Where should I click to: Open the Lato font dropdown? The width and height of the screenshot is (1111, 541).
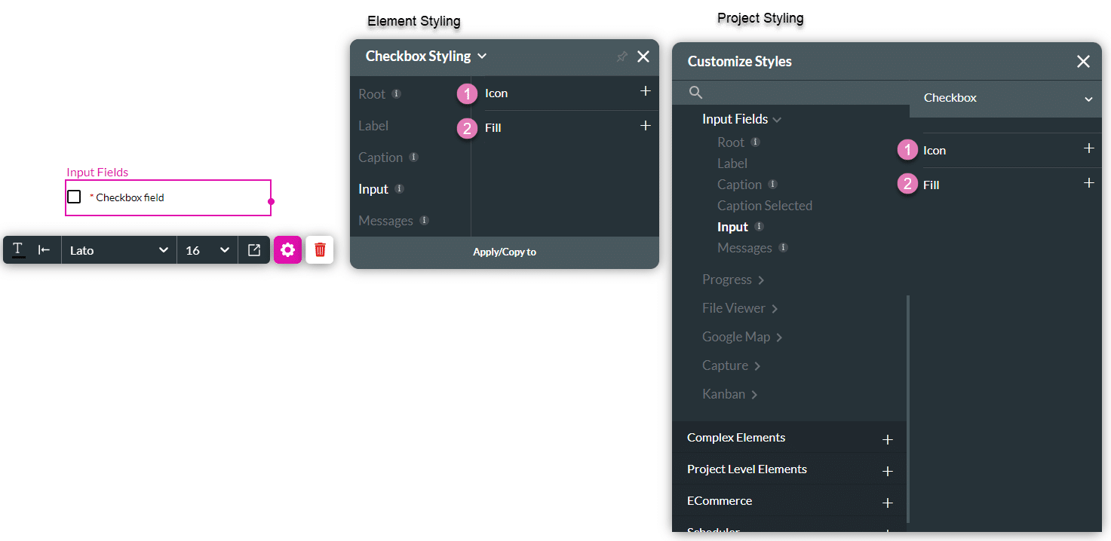pos(118,249)
